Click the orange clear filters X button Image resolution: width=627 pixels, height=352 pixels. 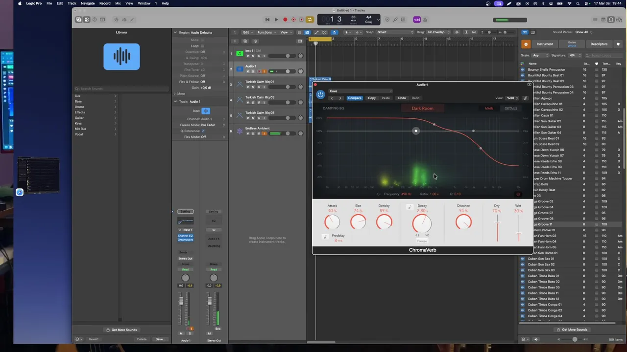point(526,44)
